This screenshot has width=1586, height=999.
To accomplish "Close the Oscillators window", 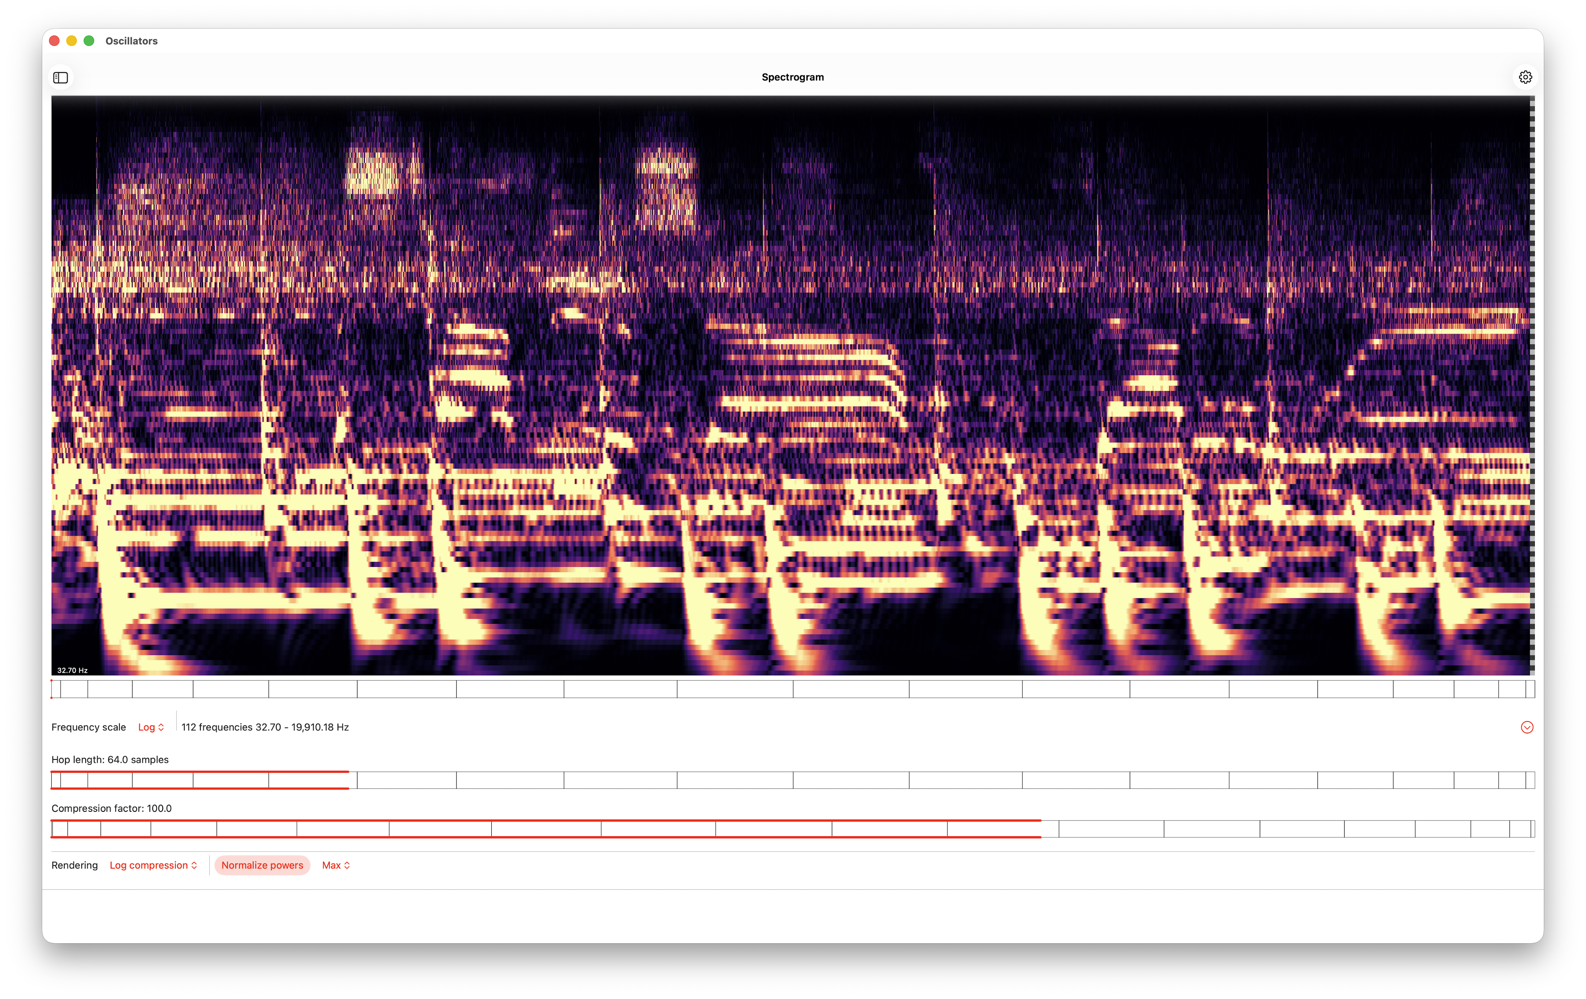I will pyautogui.click(x=55, y=41).
